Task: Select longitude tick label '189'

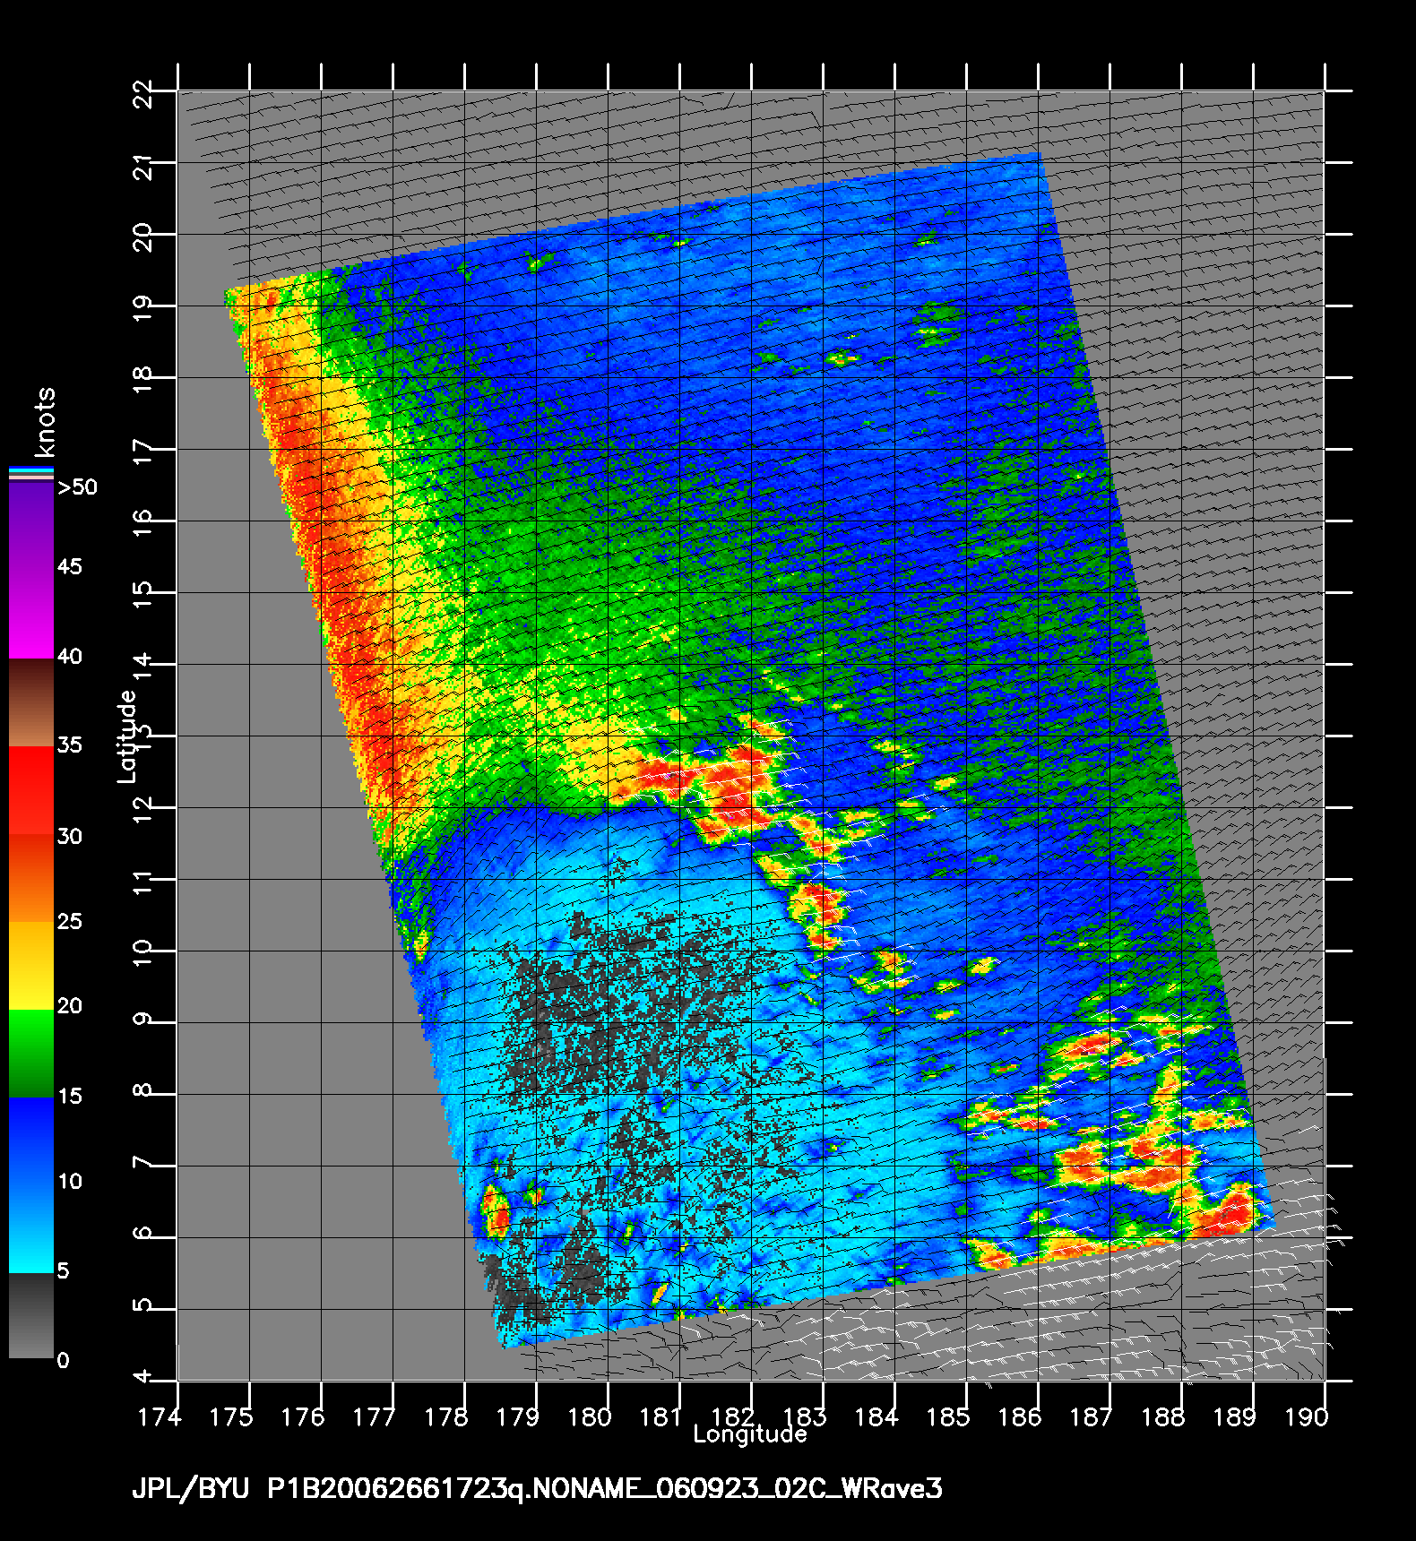Action: click(1235, 1416)
